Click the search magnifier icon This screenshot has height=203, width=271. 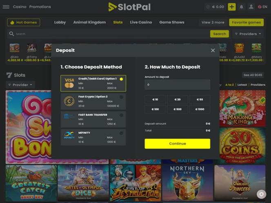point(11,34)
